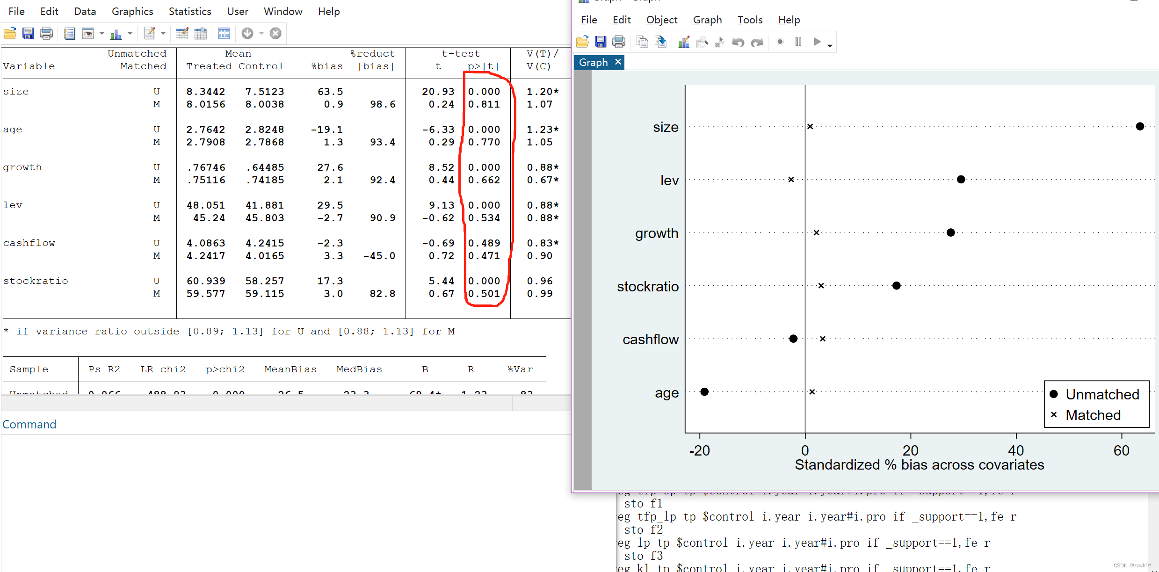
Task: Open the Statistics menu
Action: click(189, 11)
